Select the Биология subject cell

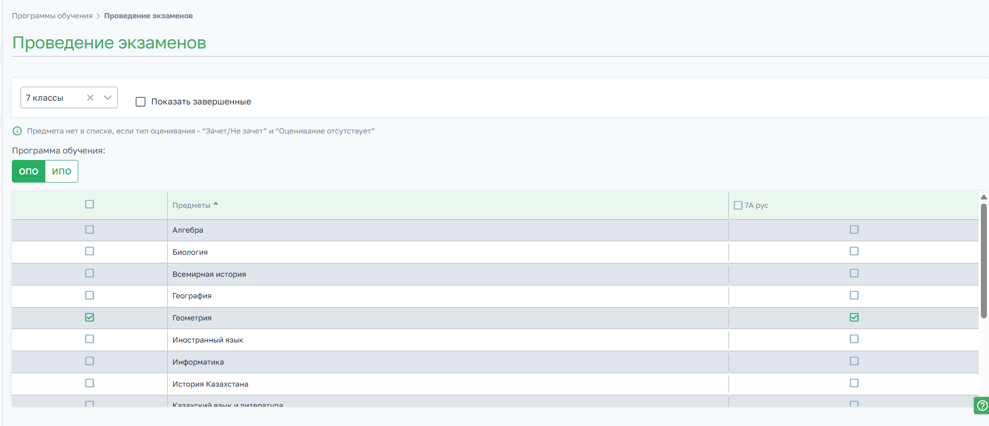(448, 252)
